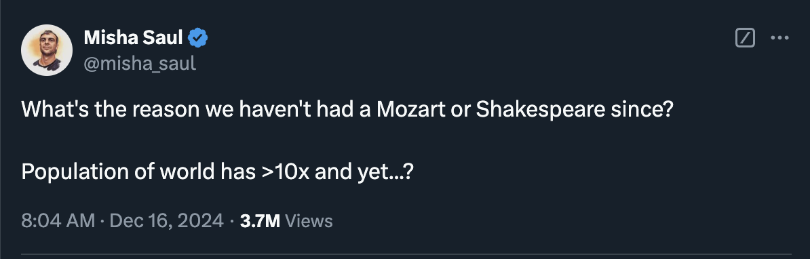
Task: Open the 8:04 AM timestamp link
Action: pos(58,221)
